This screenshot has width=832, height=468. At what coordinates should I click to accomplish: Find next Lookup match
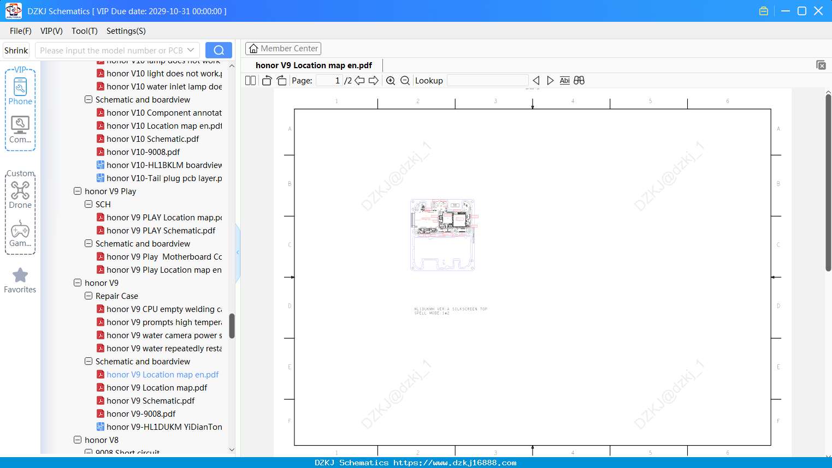click(550, 81)
